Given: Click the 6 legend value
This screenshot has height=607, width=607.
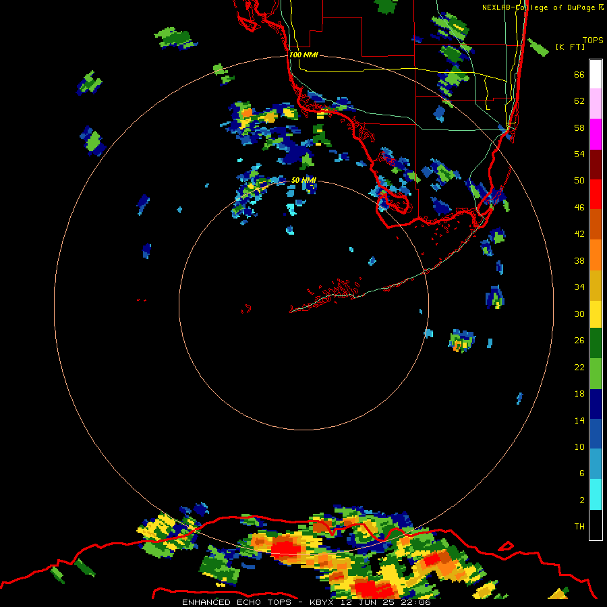Looking at the screenshot, I should pyautogui.click(x=582, y=473).
